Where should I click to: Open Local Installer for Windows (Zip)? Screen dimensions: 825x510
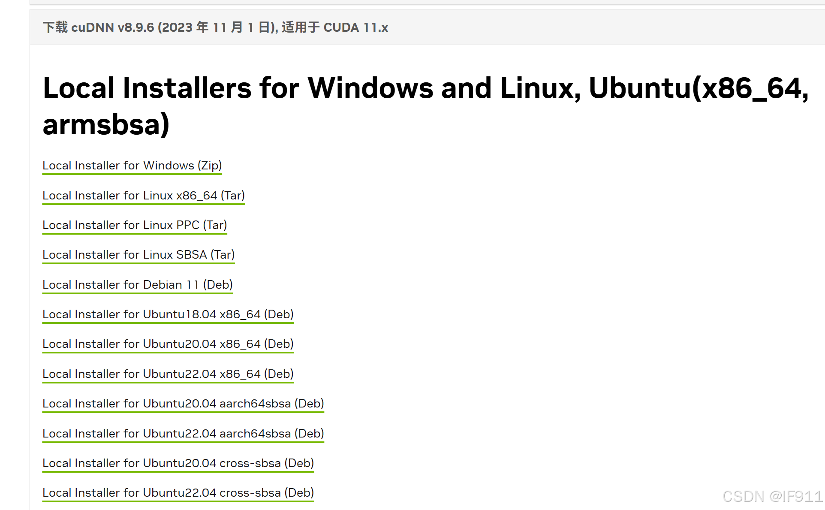pos(132,166)
